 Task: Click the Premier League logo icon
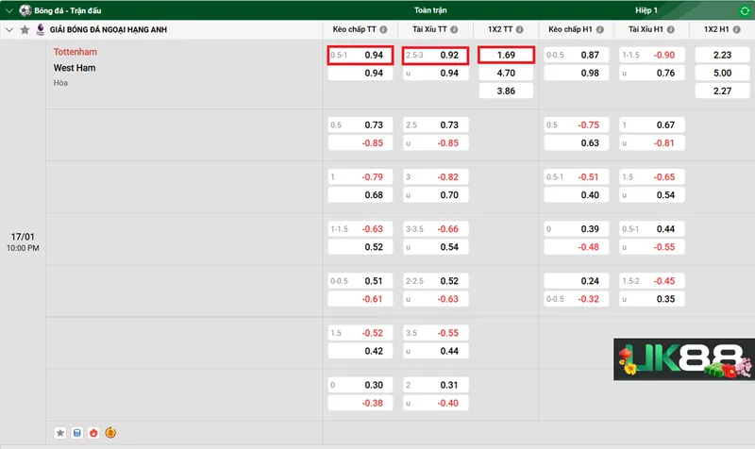41,30
